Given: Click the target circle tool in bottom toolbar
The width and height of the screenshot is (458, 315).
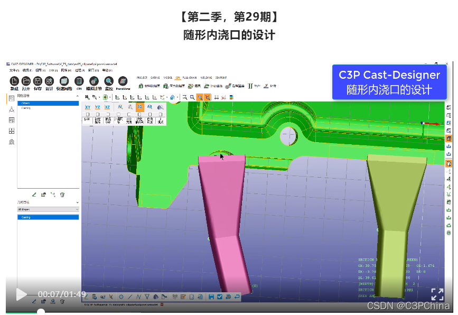Looking at the screenshot, I should (121, 297).
